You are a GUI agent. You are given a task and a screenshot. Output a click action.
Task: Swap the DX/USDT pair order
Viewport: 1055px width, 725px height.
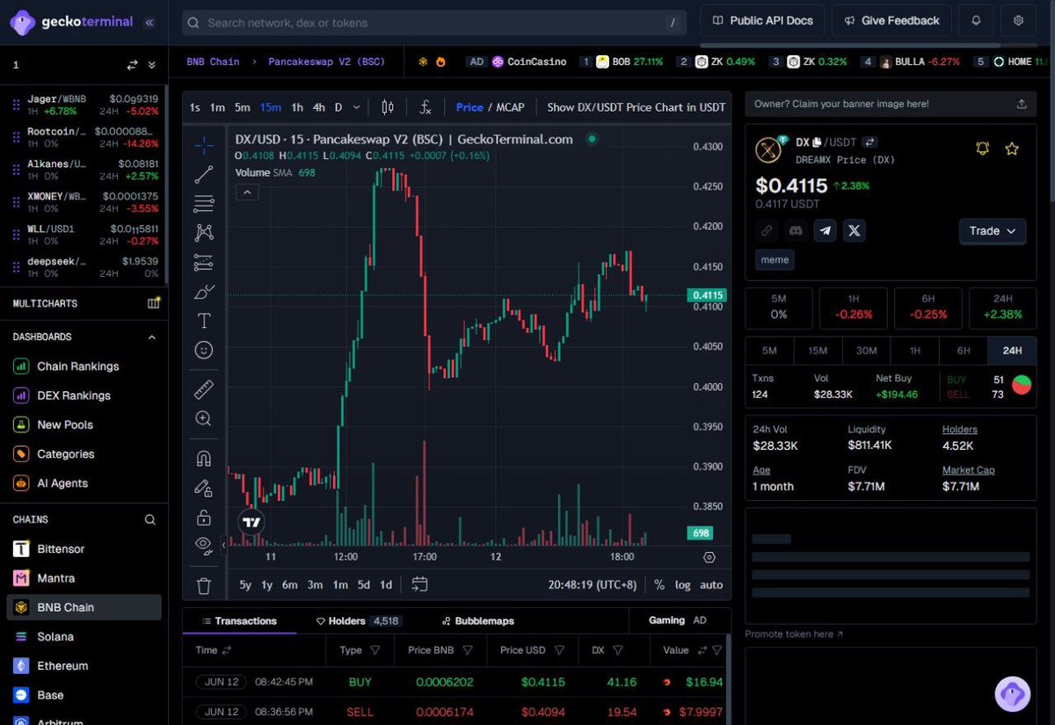869,141
